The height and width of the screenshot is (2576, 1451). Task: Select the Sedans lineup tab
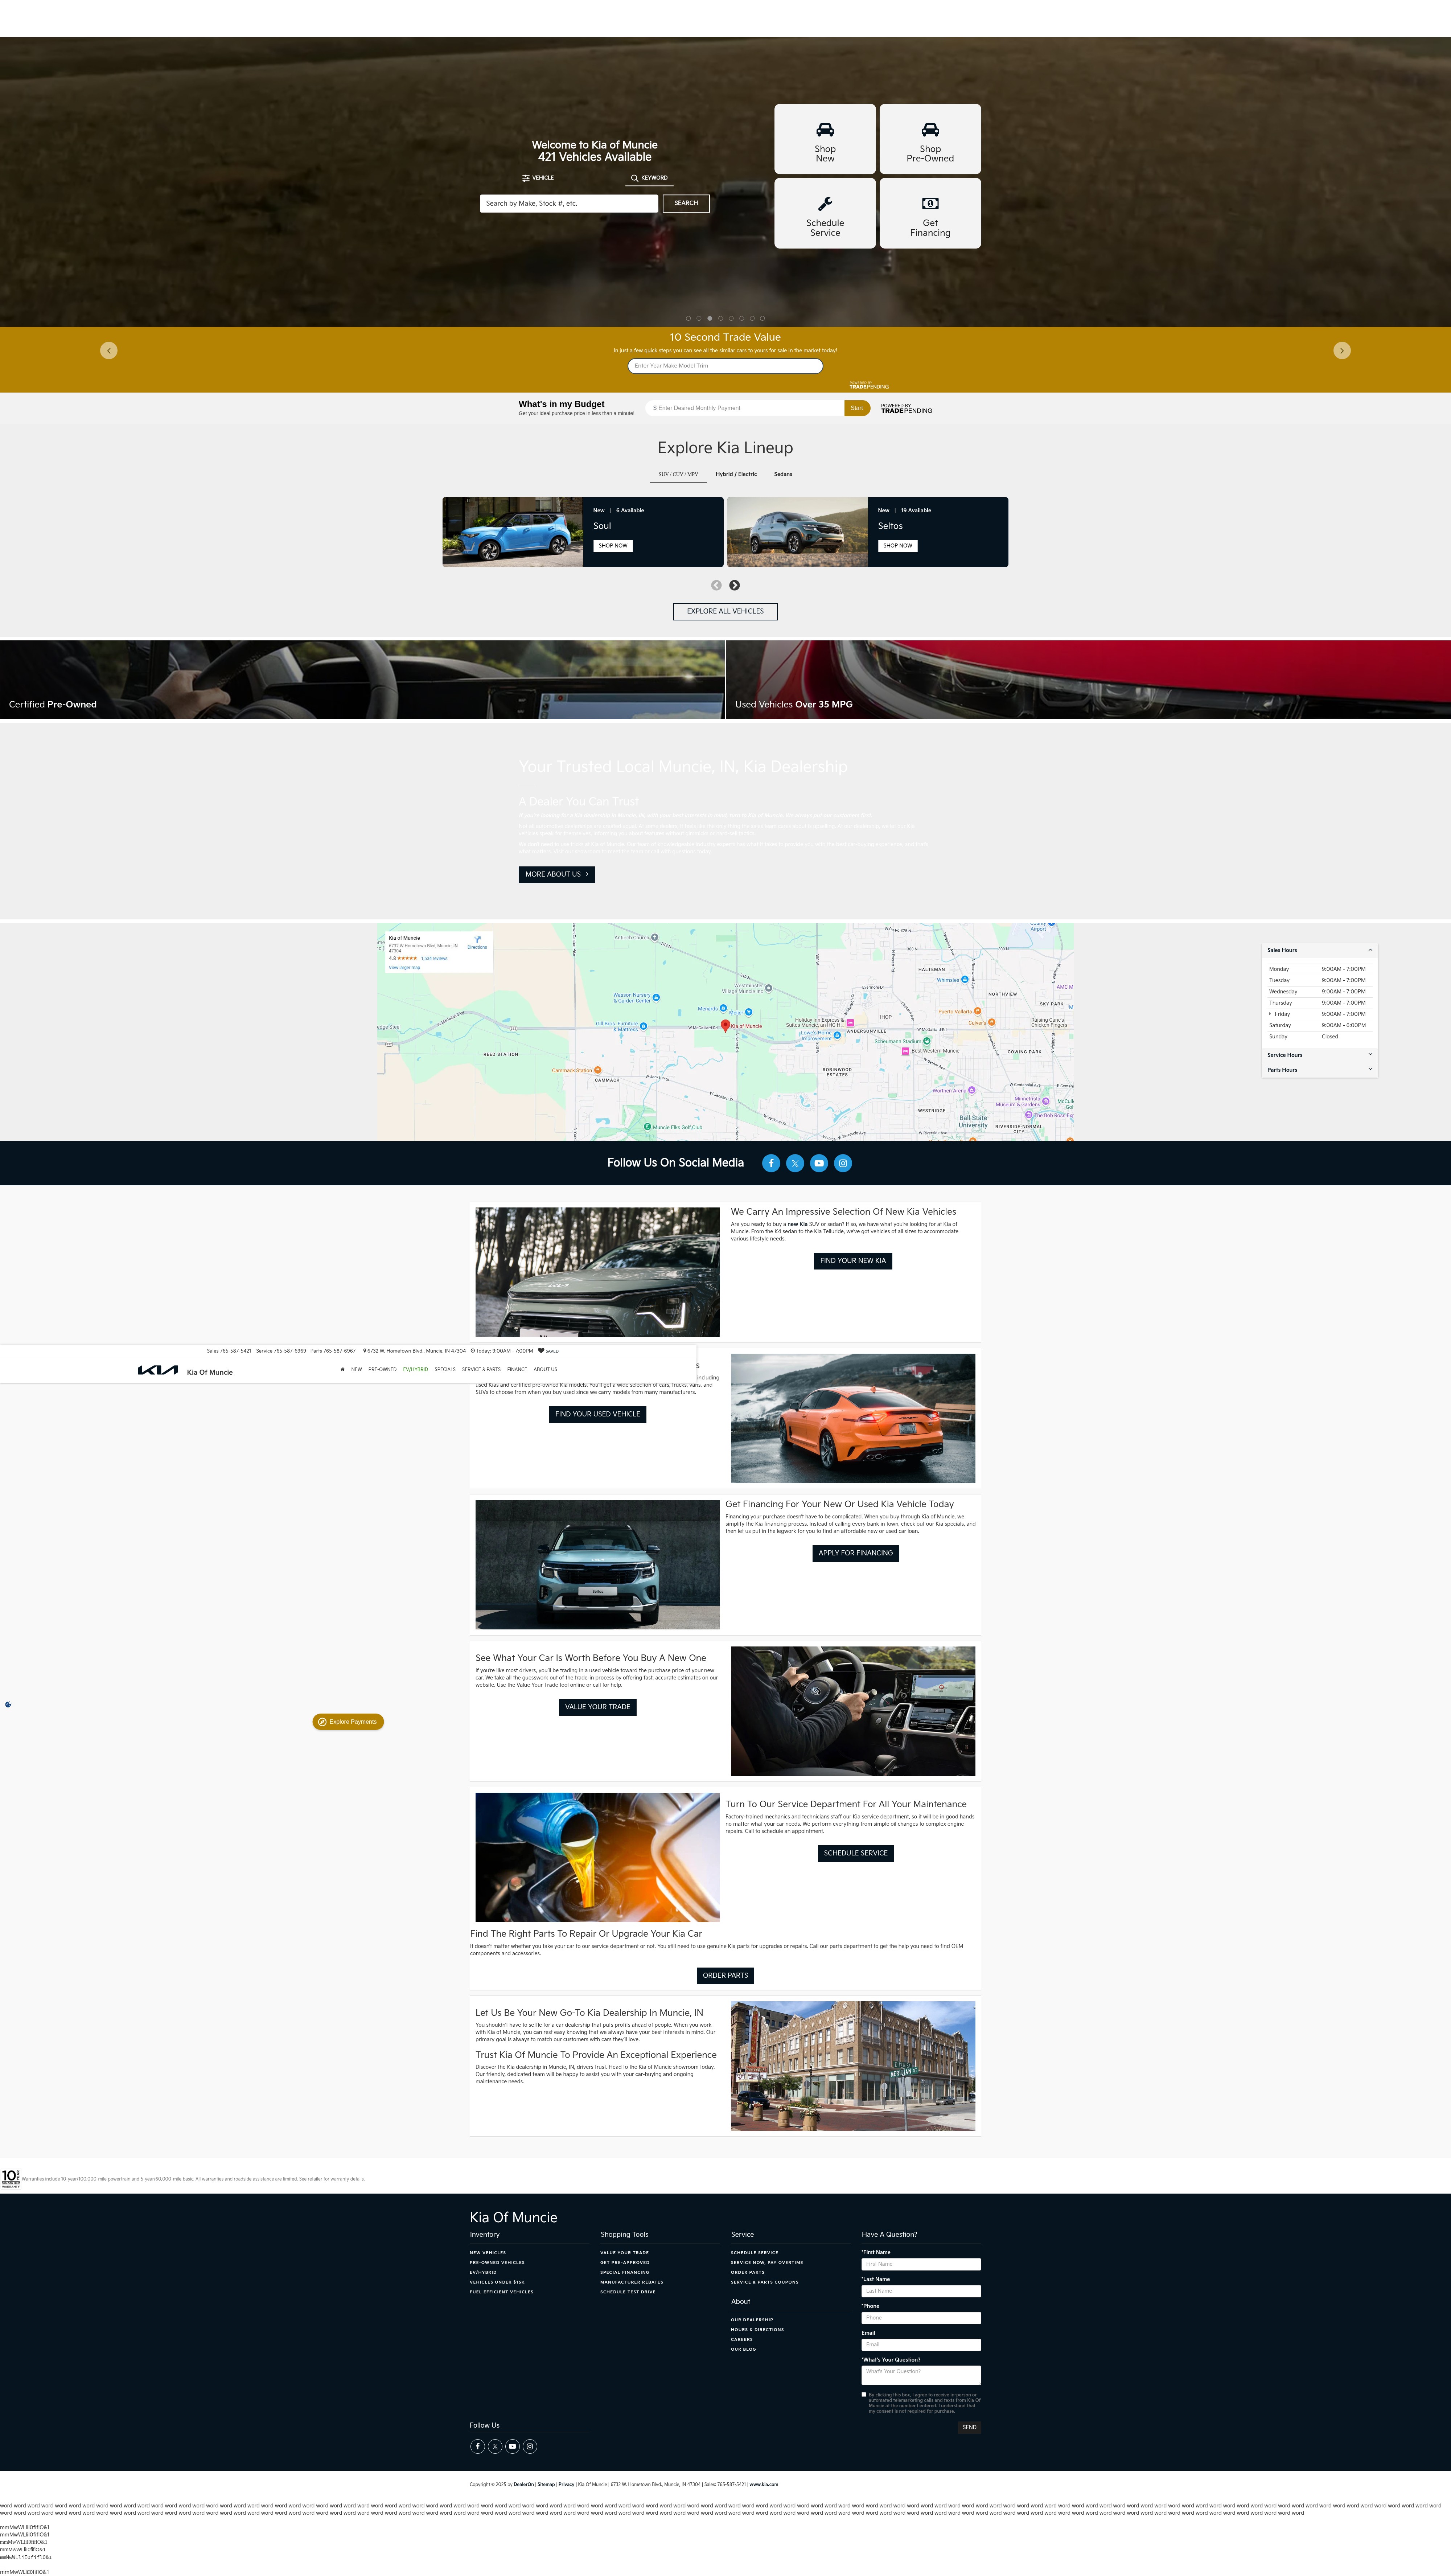pyautogui.click(x=783, y=474)
